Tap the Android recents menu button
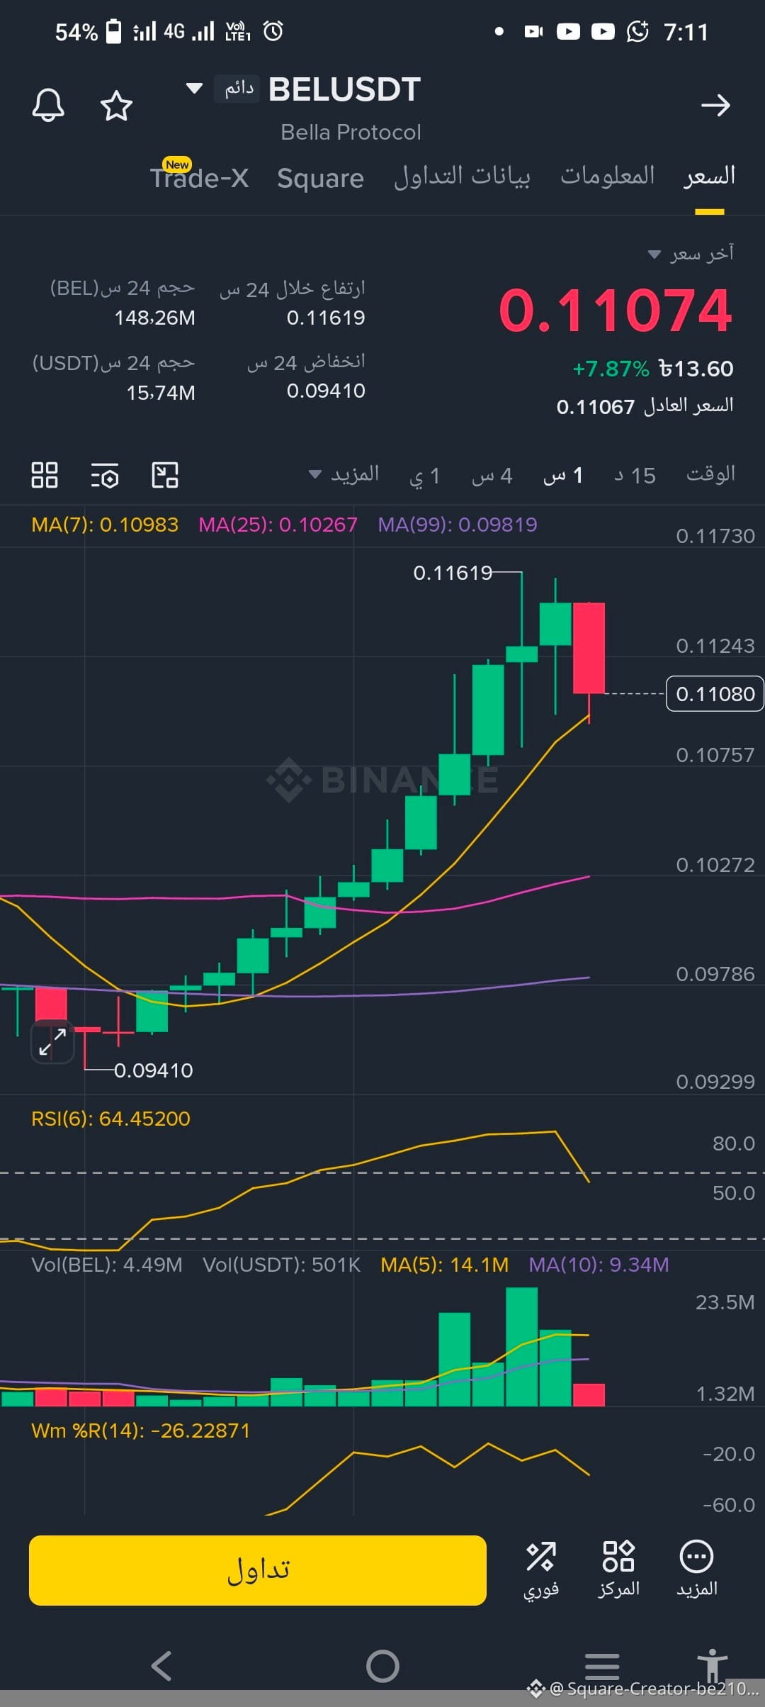Screen dimensions: 765x1707 (602, 1666)
